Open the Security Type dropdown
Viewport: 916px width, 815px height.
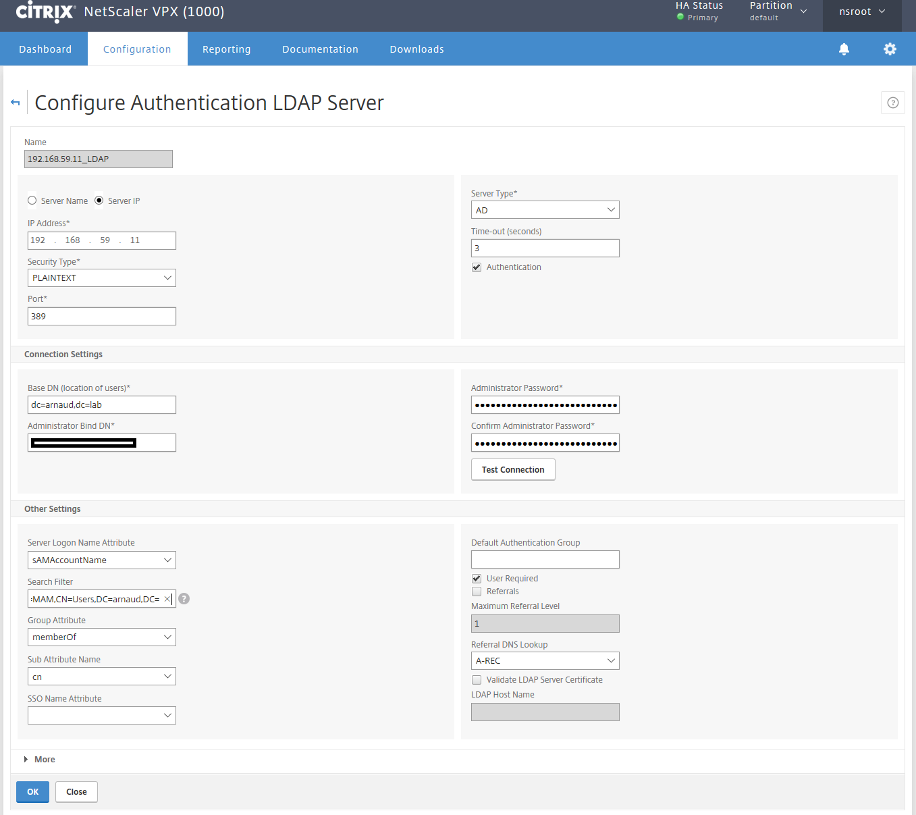coord(102,278)
